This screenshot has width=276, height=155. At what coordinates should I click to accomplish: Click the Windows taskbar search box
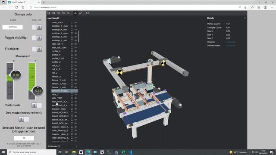pyautogui.click(x=31, y=152)
